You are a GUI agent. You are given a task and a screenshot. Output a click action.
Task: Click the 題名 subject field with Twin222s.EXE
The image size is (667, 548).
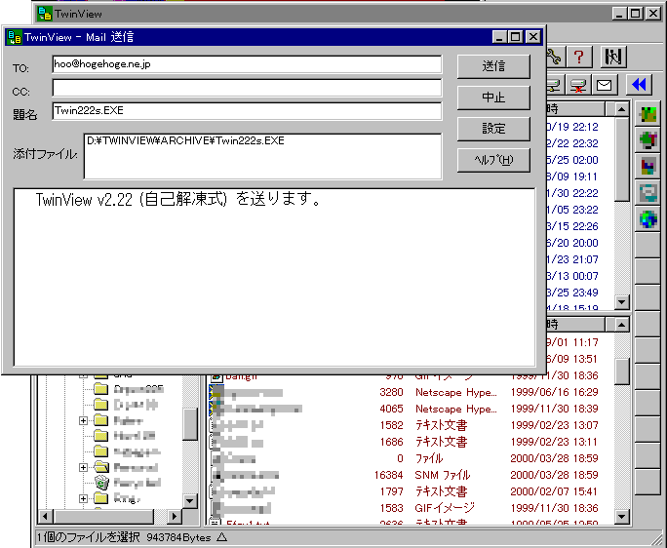pyautogui.click(x=247, y=110)
